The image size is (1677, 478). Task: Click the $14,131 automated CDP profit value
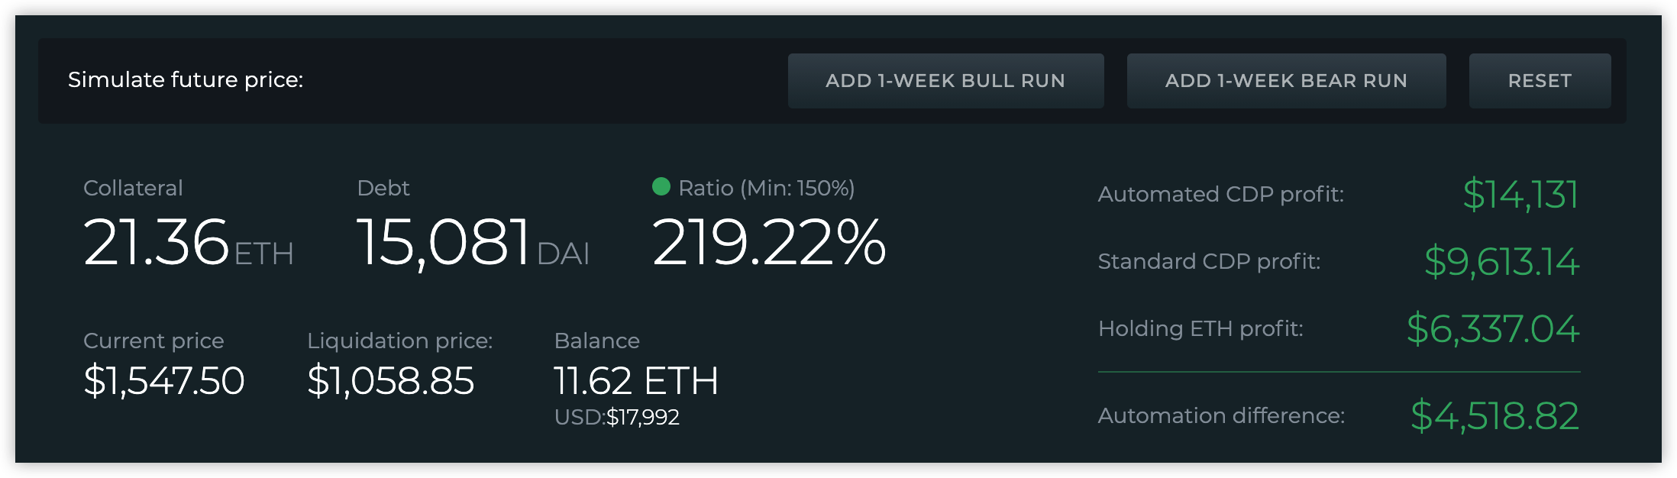pos(1520,194)
